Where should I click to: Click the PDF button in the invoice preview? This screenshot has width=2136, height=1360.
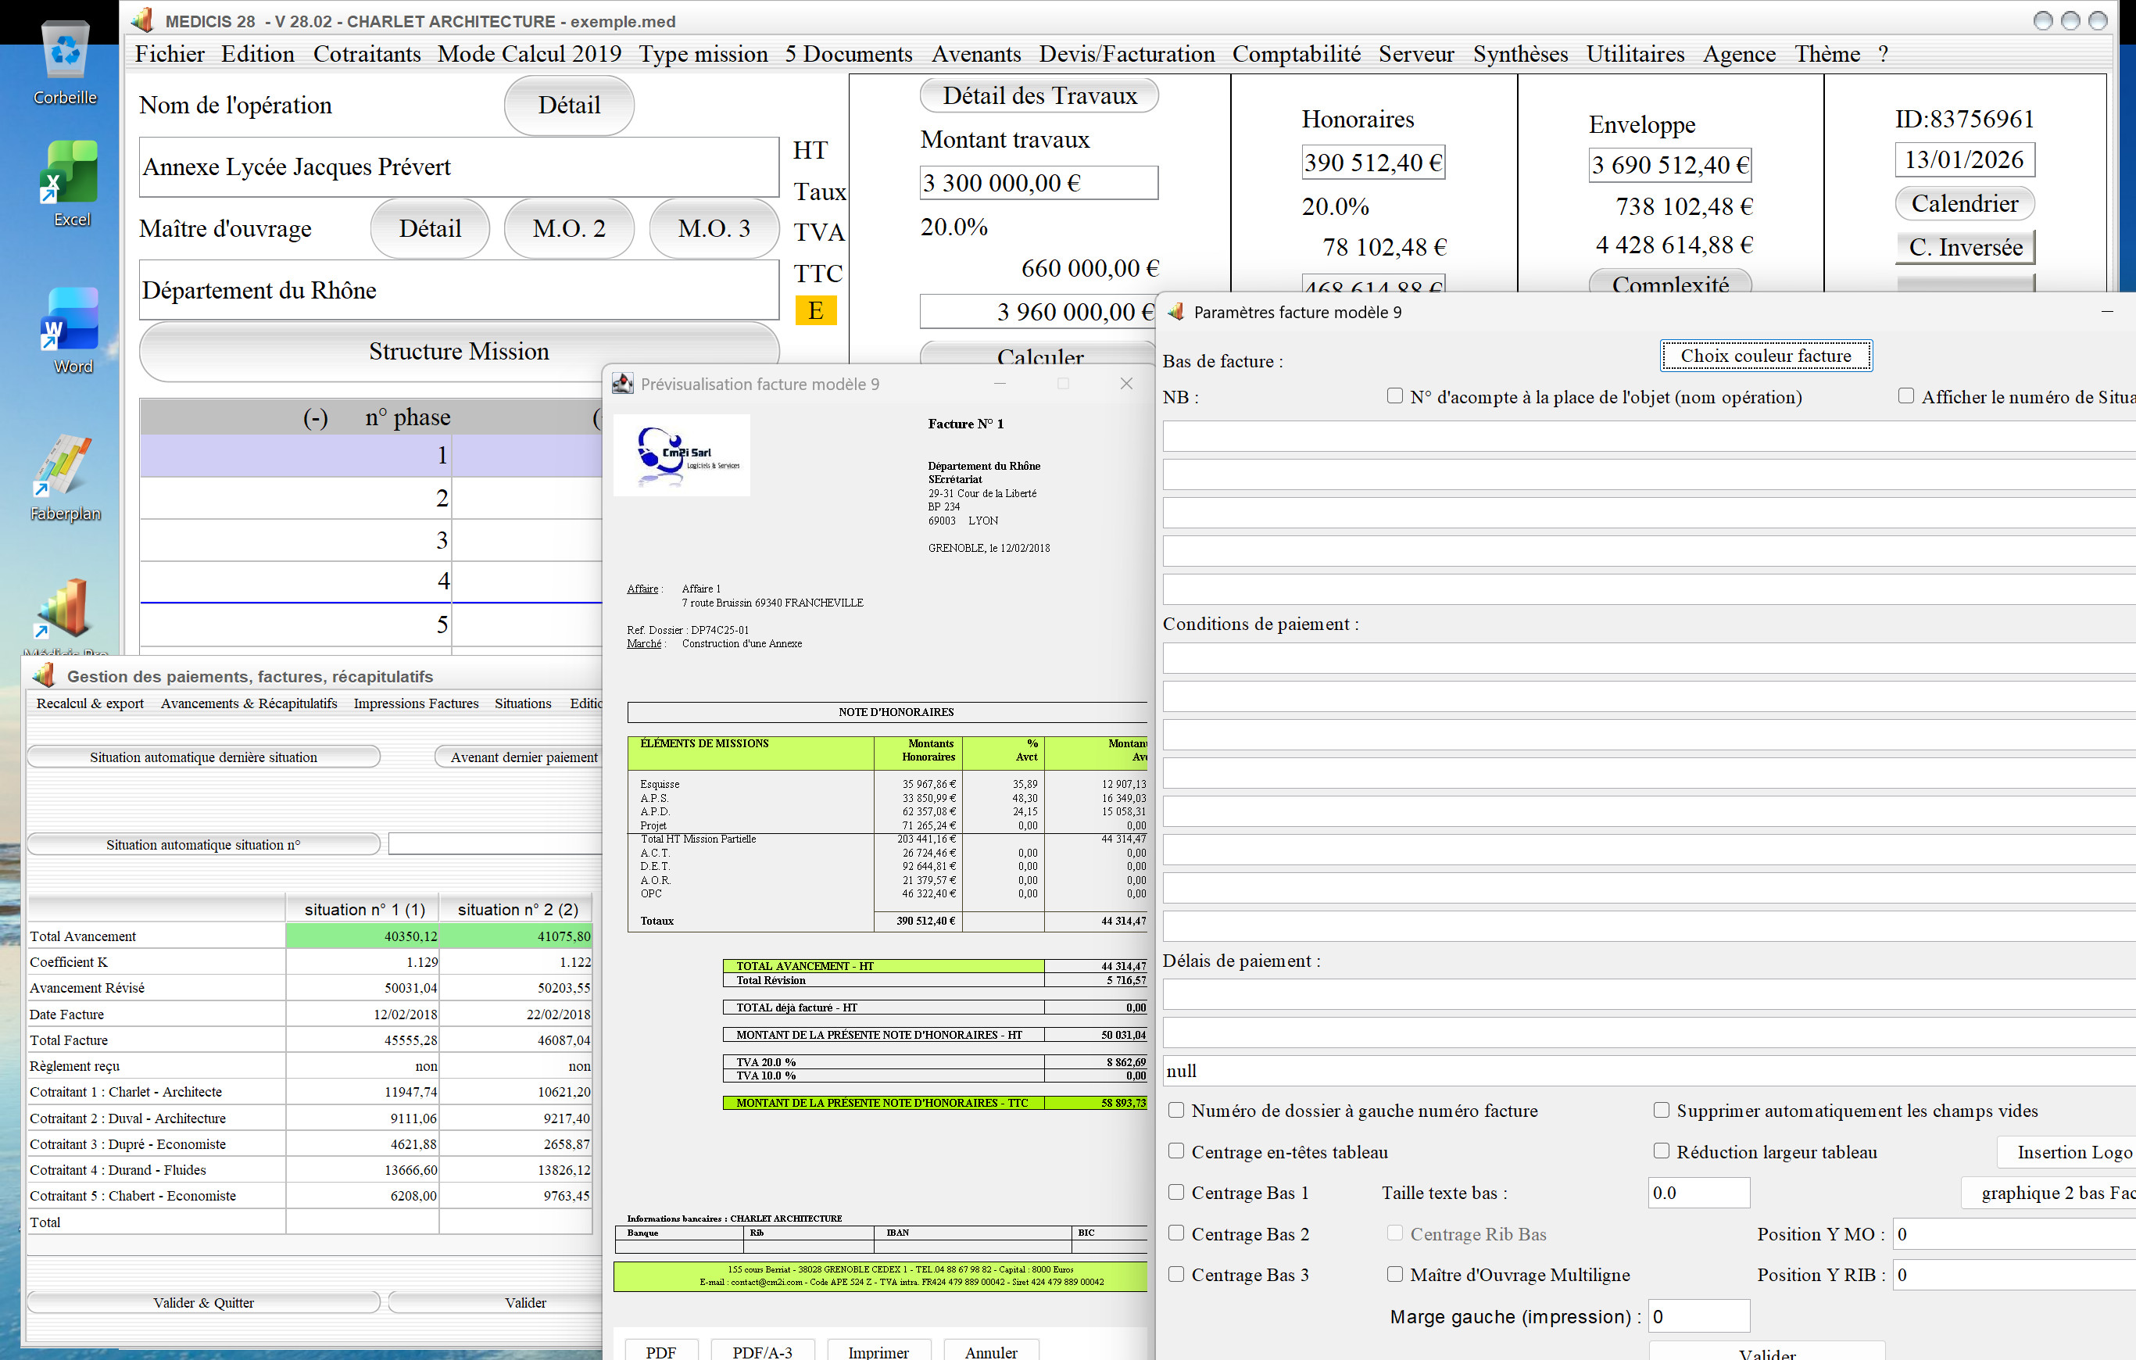[x=661, y=1351]
